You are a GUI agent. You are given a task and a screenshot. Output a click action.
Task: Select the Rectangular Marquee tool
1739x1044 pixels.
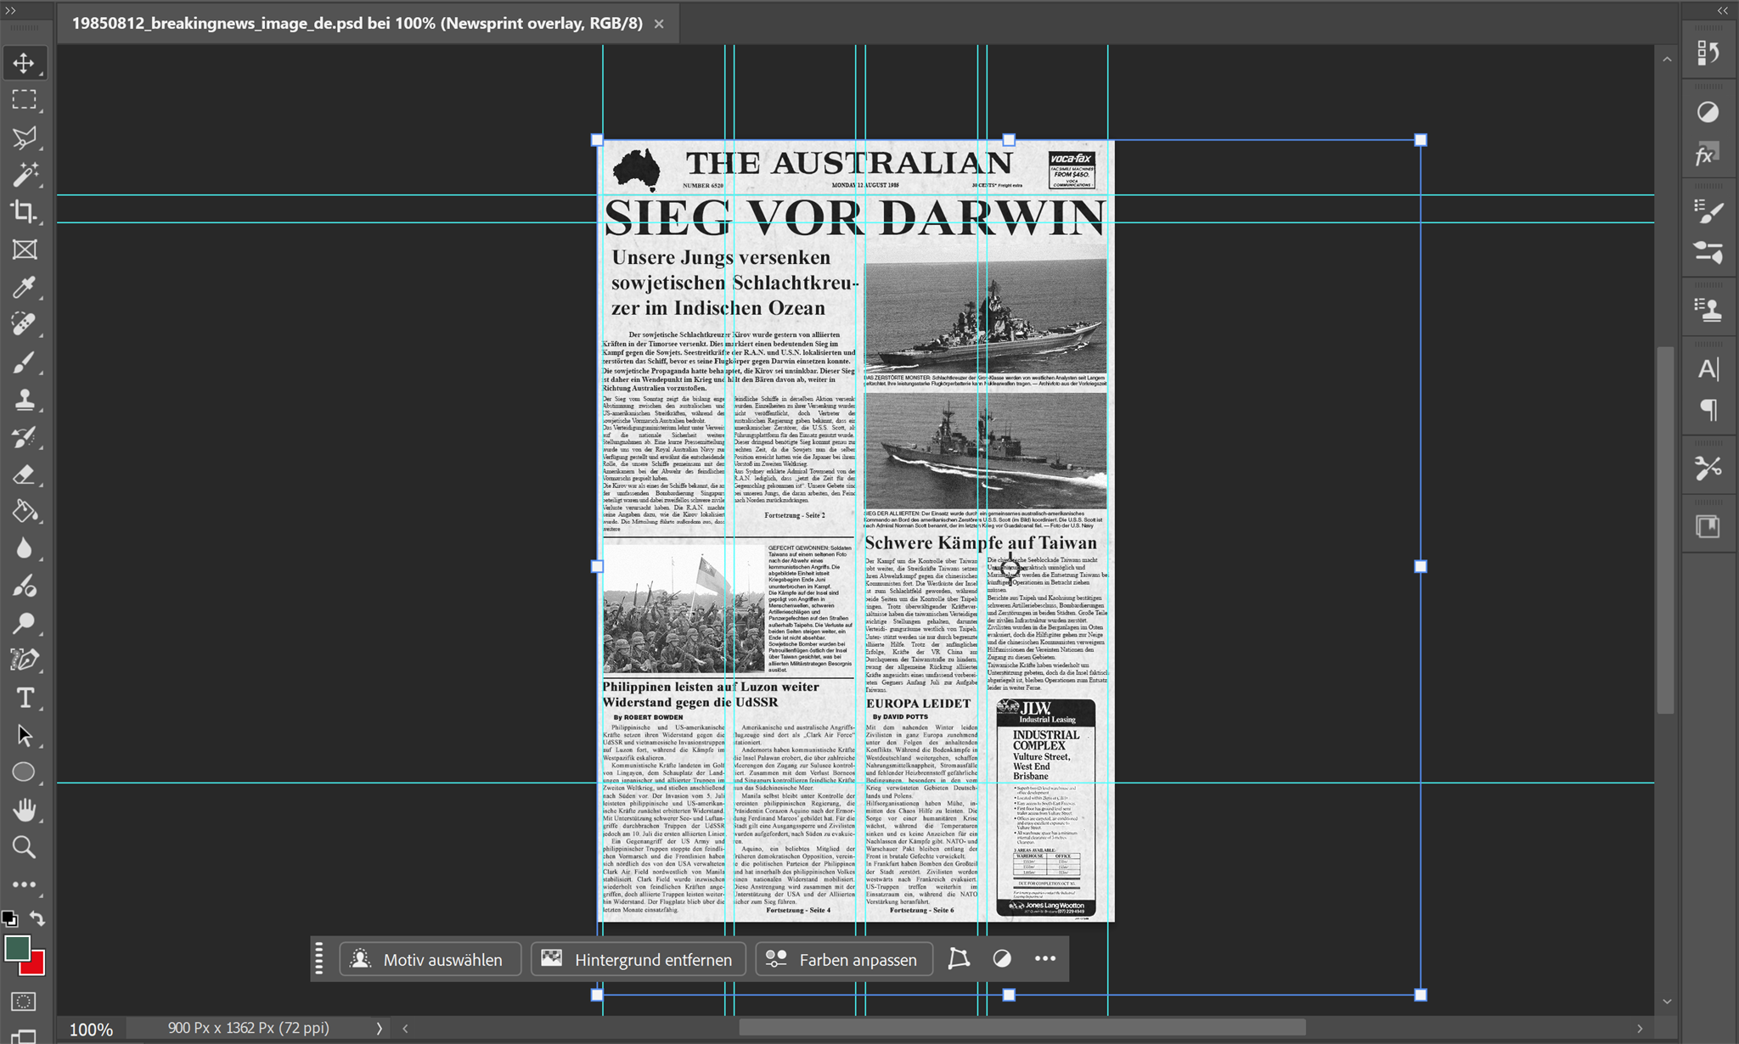point(24,100)
